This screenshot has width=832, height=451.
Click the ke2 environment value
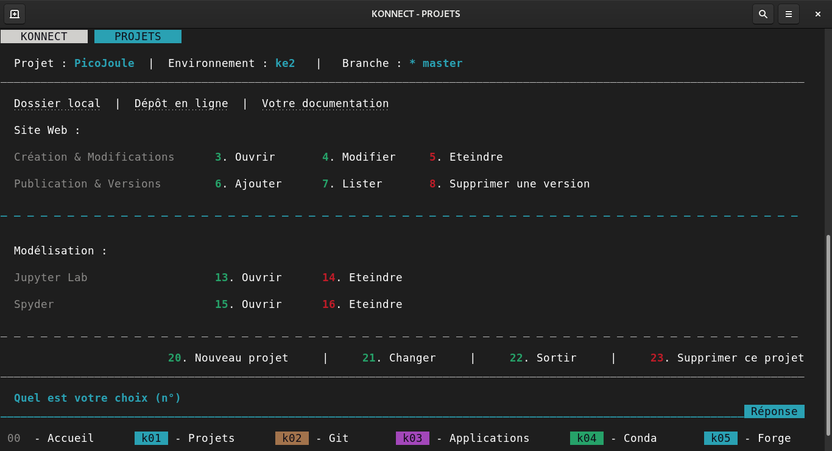pos(285,63)
